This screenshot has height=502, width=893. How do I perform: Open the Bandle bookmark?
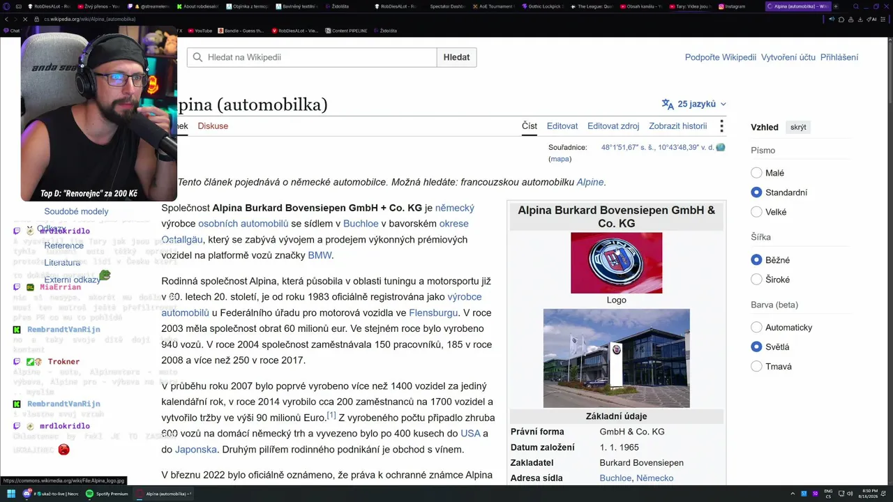(x=241, y=31)
